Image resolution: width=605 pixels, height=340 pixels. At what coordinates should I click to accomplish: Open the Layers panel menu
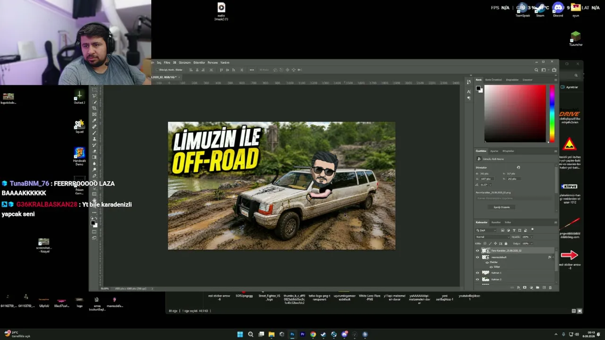click(x=555, y=222)
